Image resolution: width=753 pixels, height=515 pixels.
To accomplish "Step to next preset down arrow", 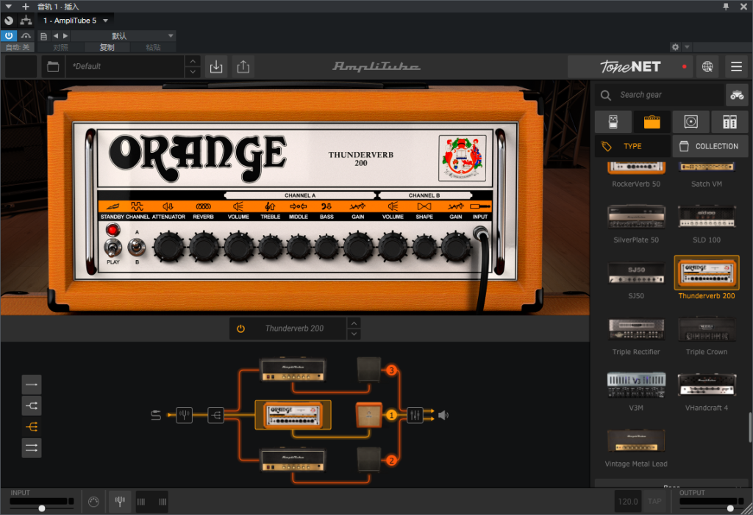I will (193, 72).
